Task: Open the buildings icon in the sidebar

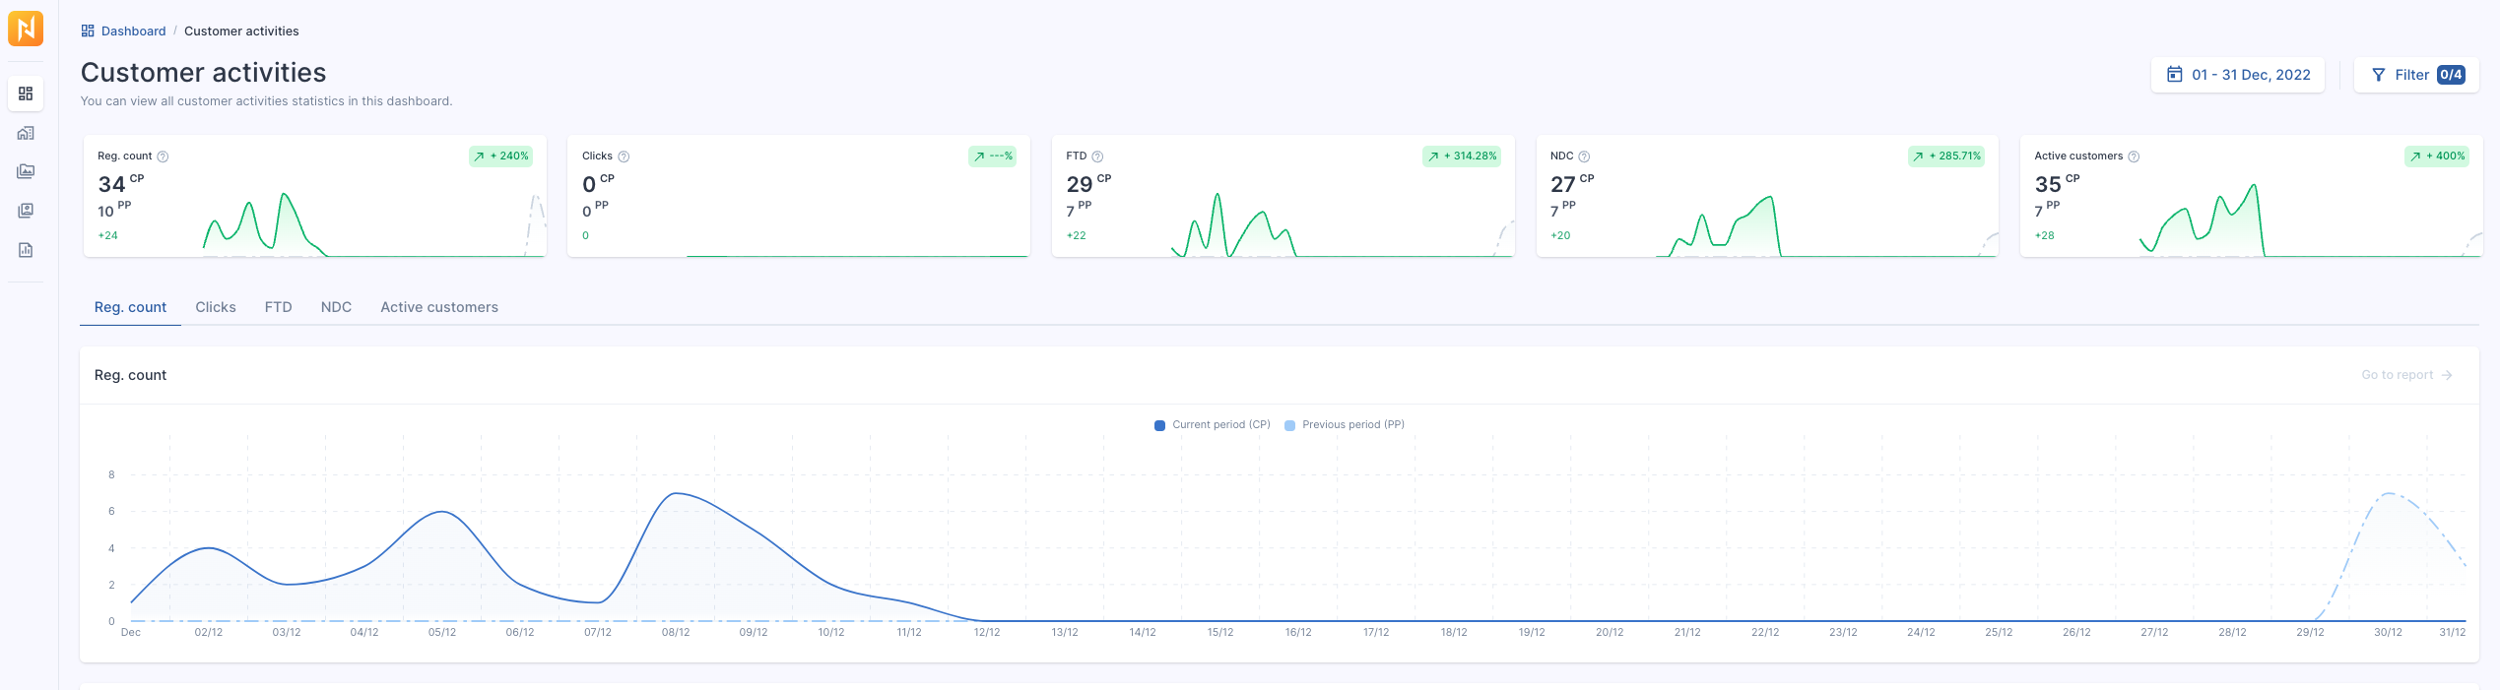Action: coord(26,133)
